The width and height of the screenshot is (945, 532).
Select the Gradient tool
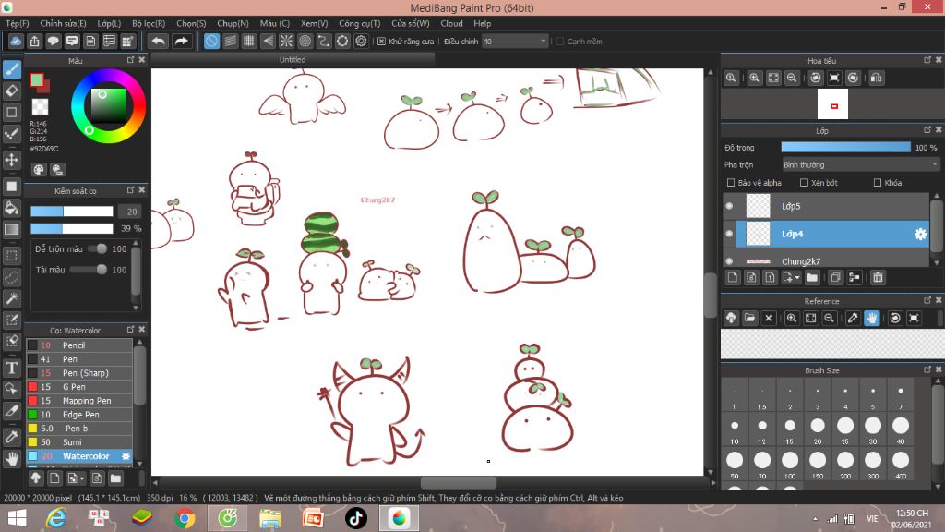click(x=11, y=229)
